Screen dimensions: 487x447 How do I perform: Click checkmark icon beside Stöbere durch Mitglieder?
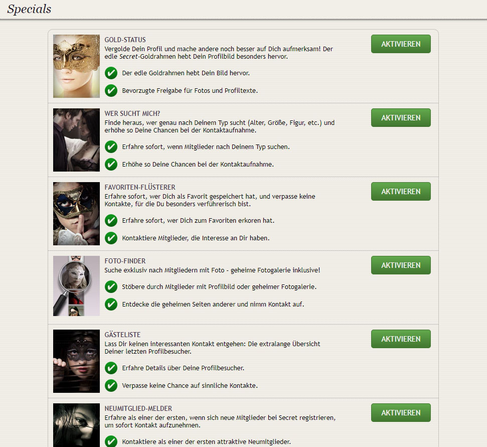(x=111, y=287)
